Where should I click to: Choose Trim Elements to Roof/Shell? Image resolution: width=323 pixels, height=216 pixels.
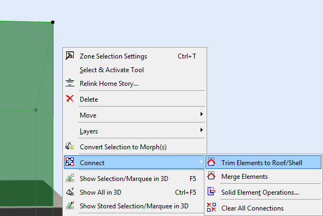point(263,162)
